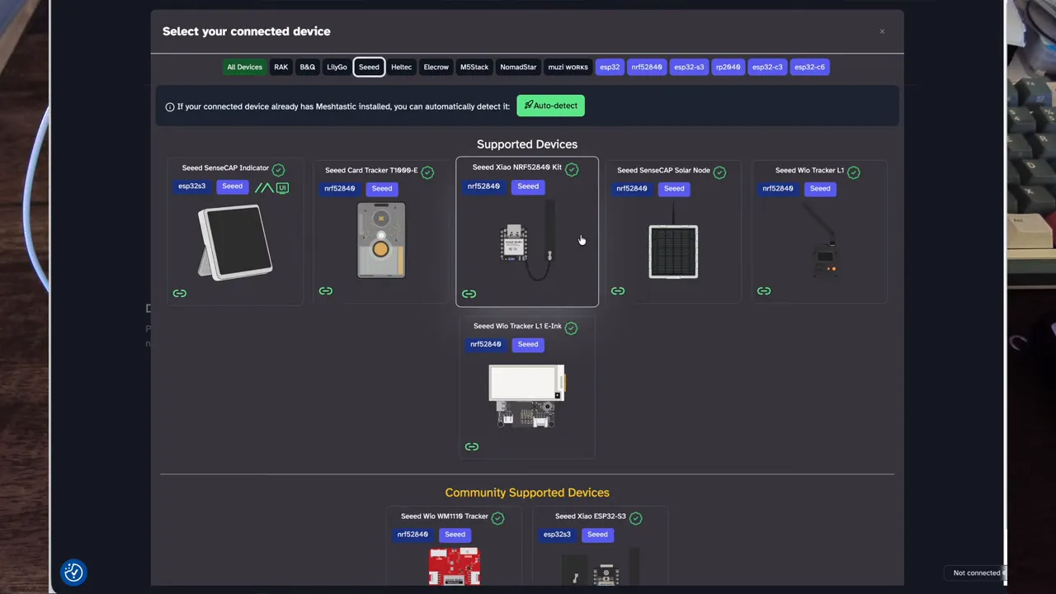This screenshot has width=1056, height=594.
Task: Click the link icon on Card Tracker T1000-E card
Action: [x=326, y=291]
